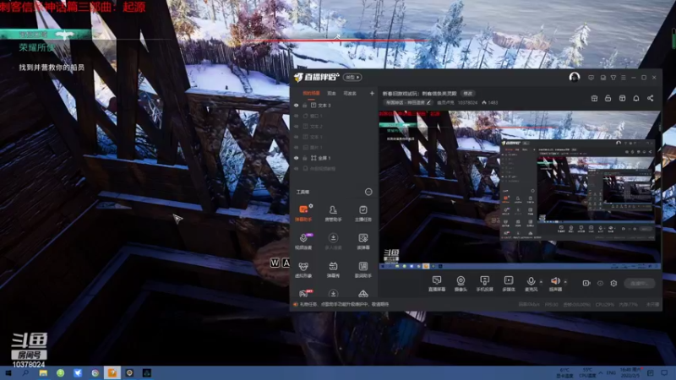The height and width of the screenshot is (380, 676).
Task: Click the unlock padlock icon in toolbar
Action: (608, 98)
